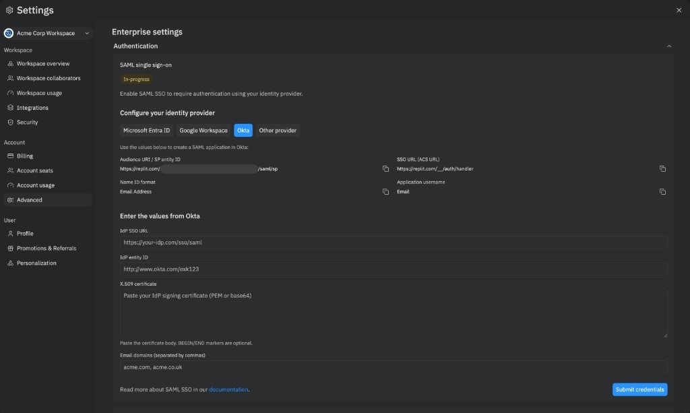Focus the Email domains input field
Image resolution: width=690 pixels, height=413 pixels.
[394, 367]
